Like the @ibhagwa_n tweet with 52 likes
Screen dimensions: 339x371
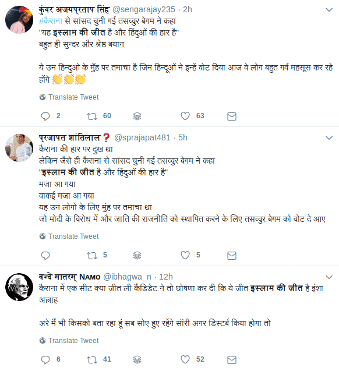(185, 359)
